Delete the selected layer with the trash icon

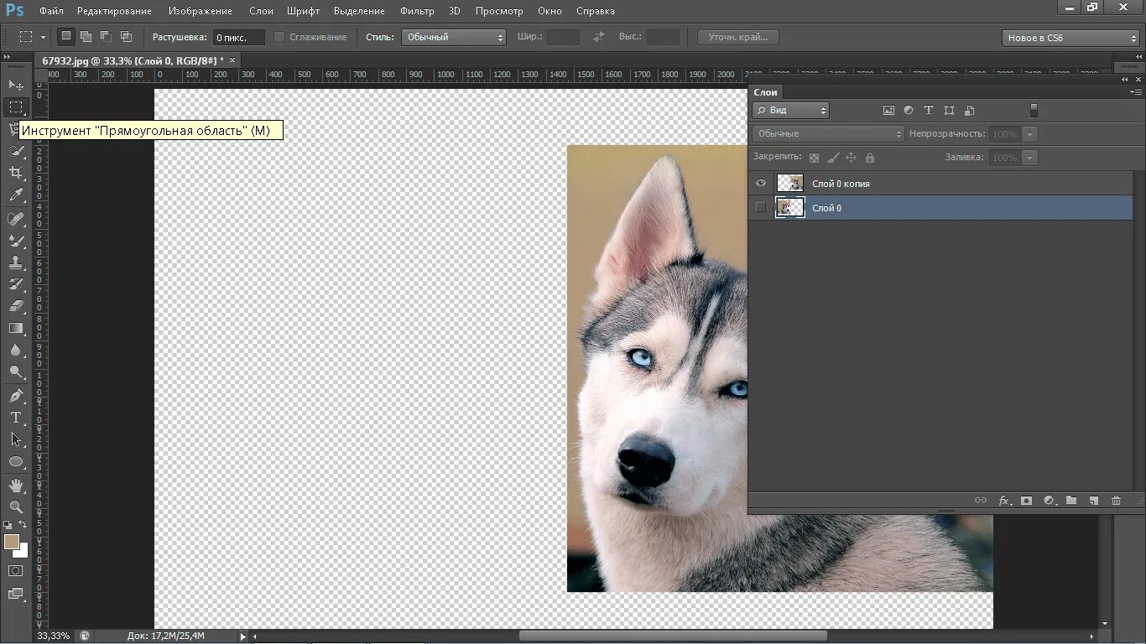click(1116, 501)
